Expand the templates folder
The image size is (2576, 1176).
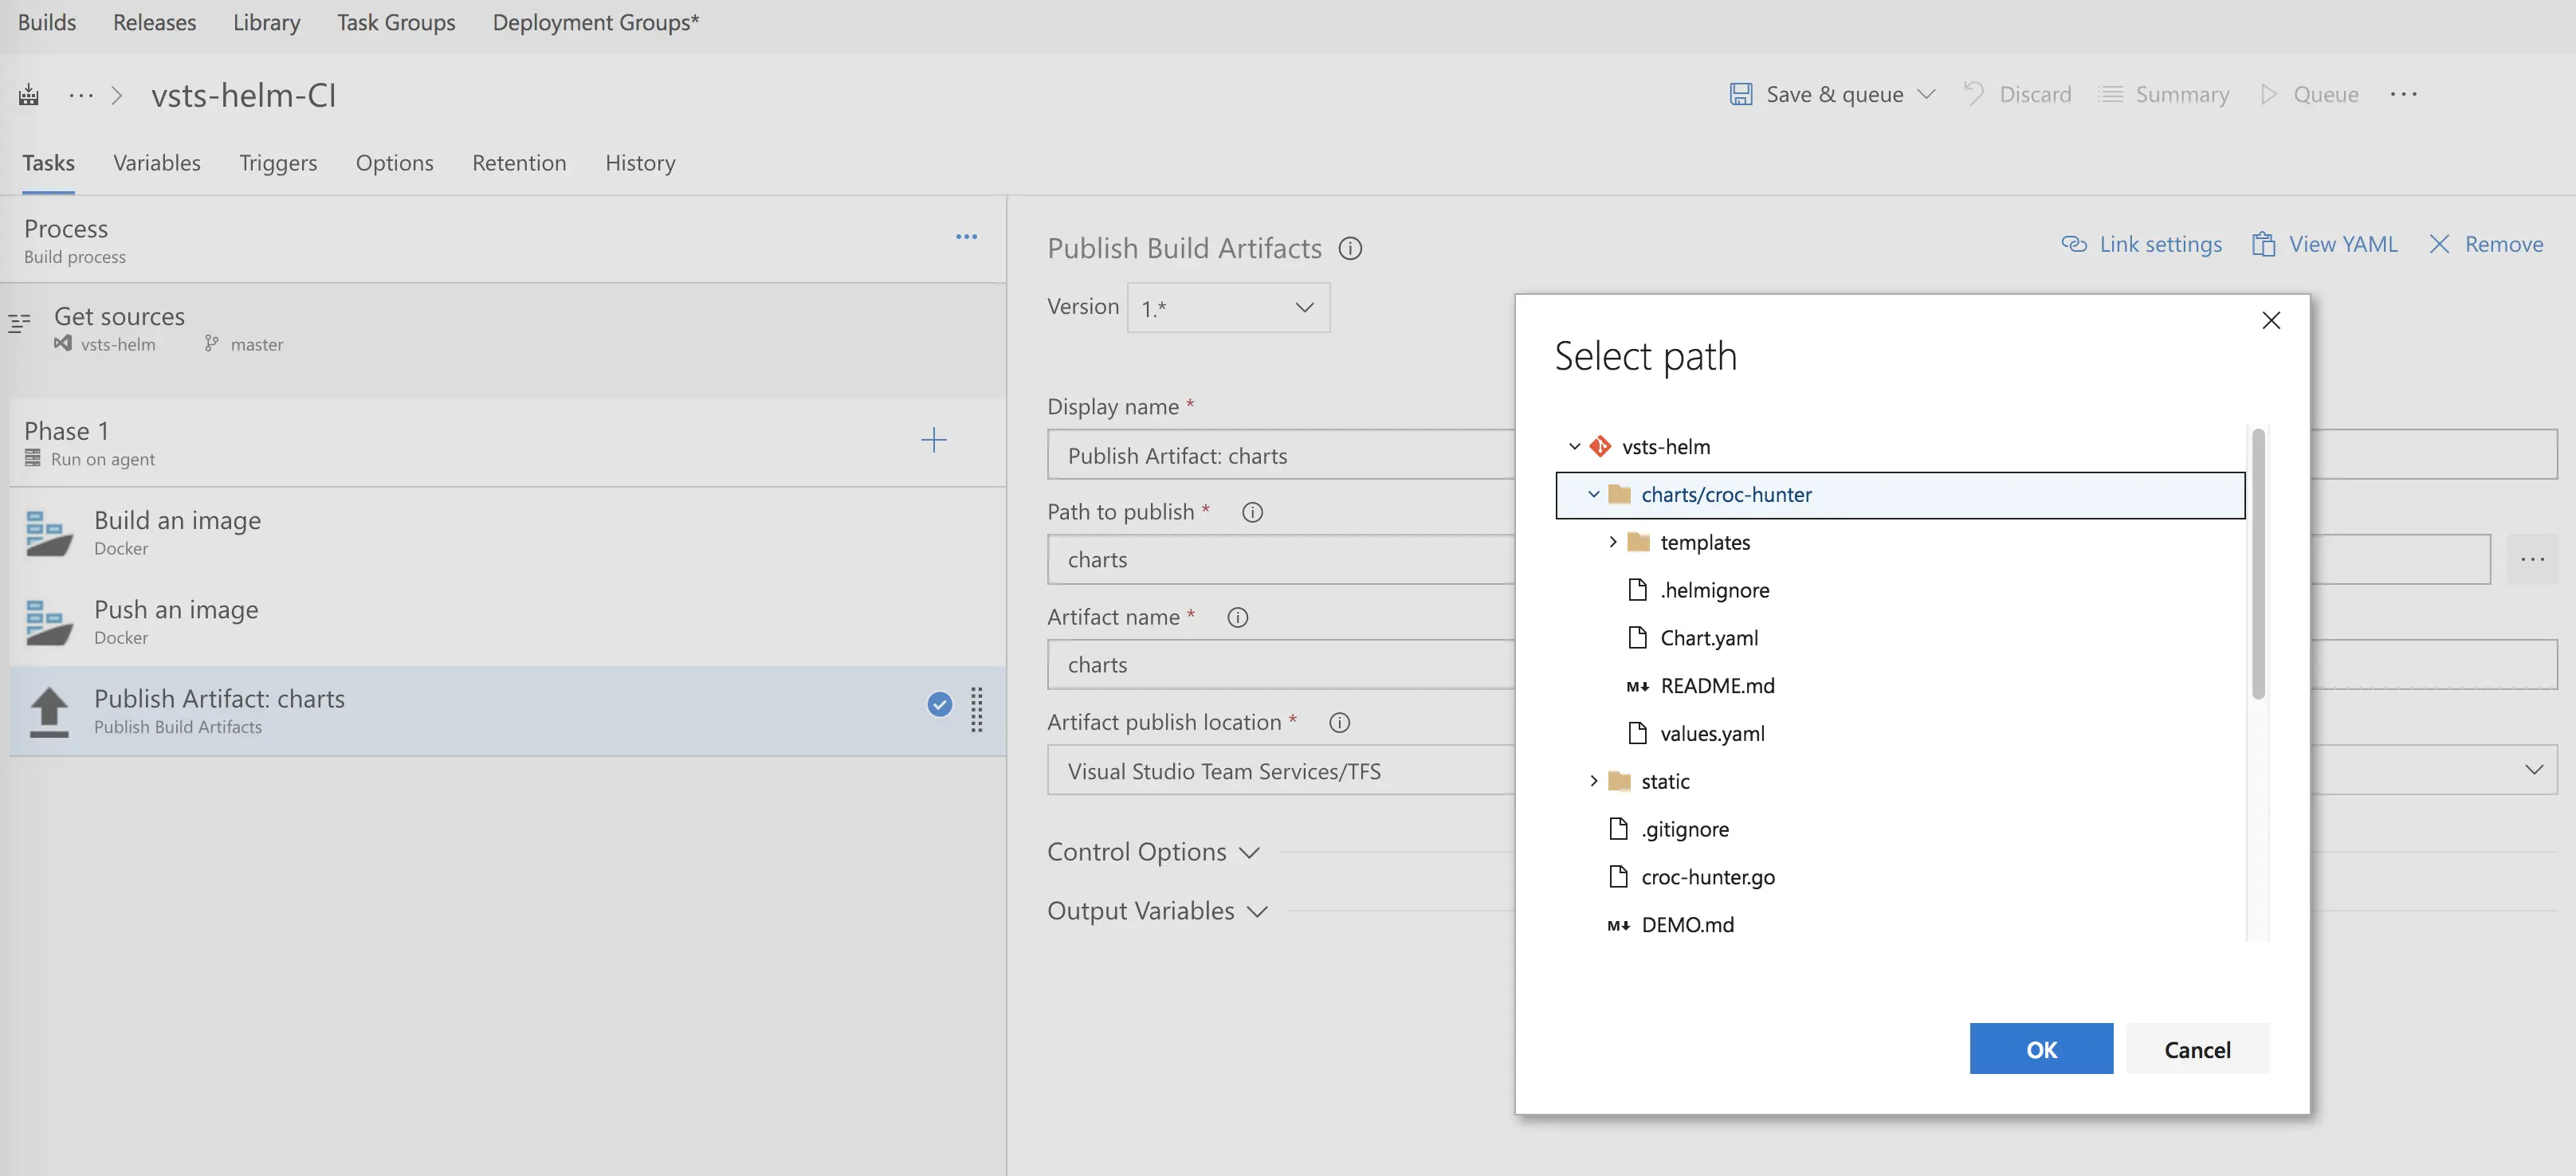(x=1612, y=542)
